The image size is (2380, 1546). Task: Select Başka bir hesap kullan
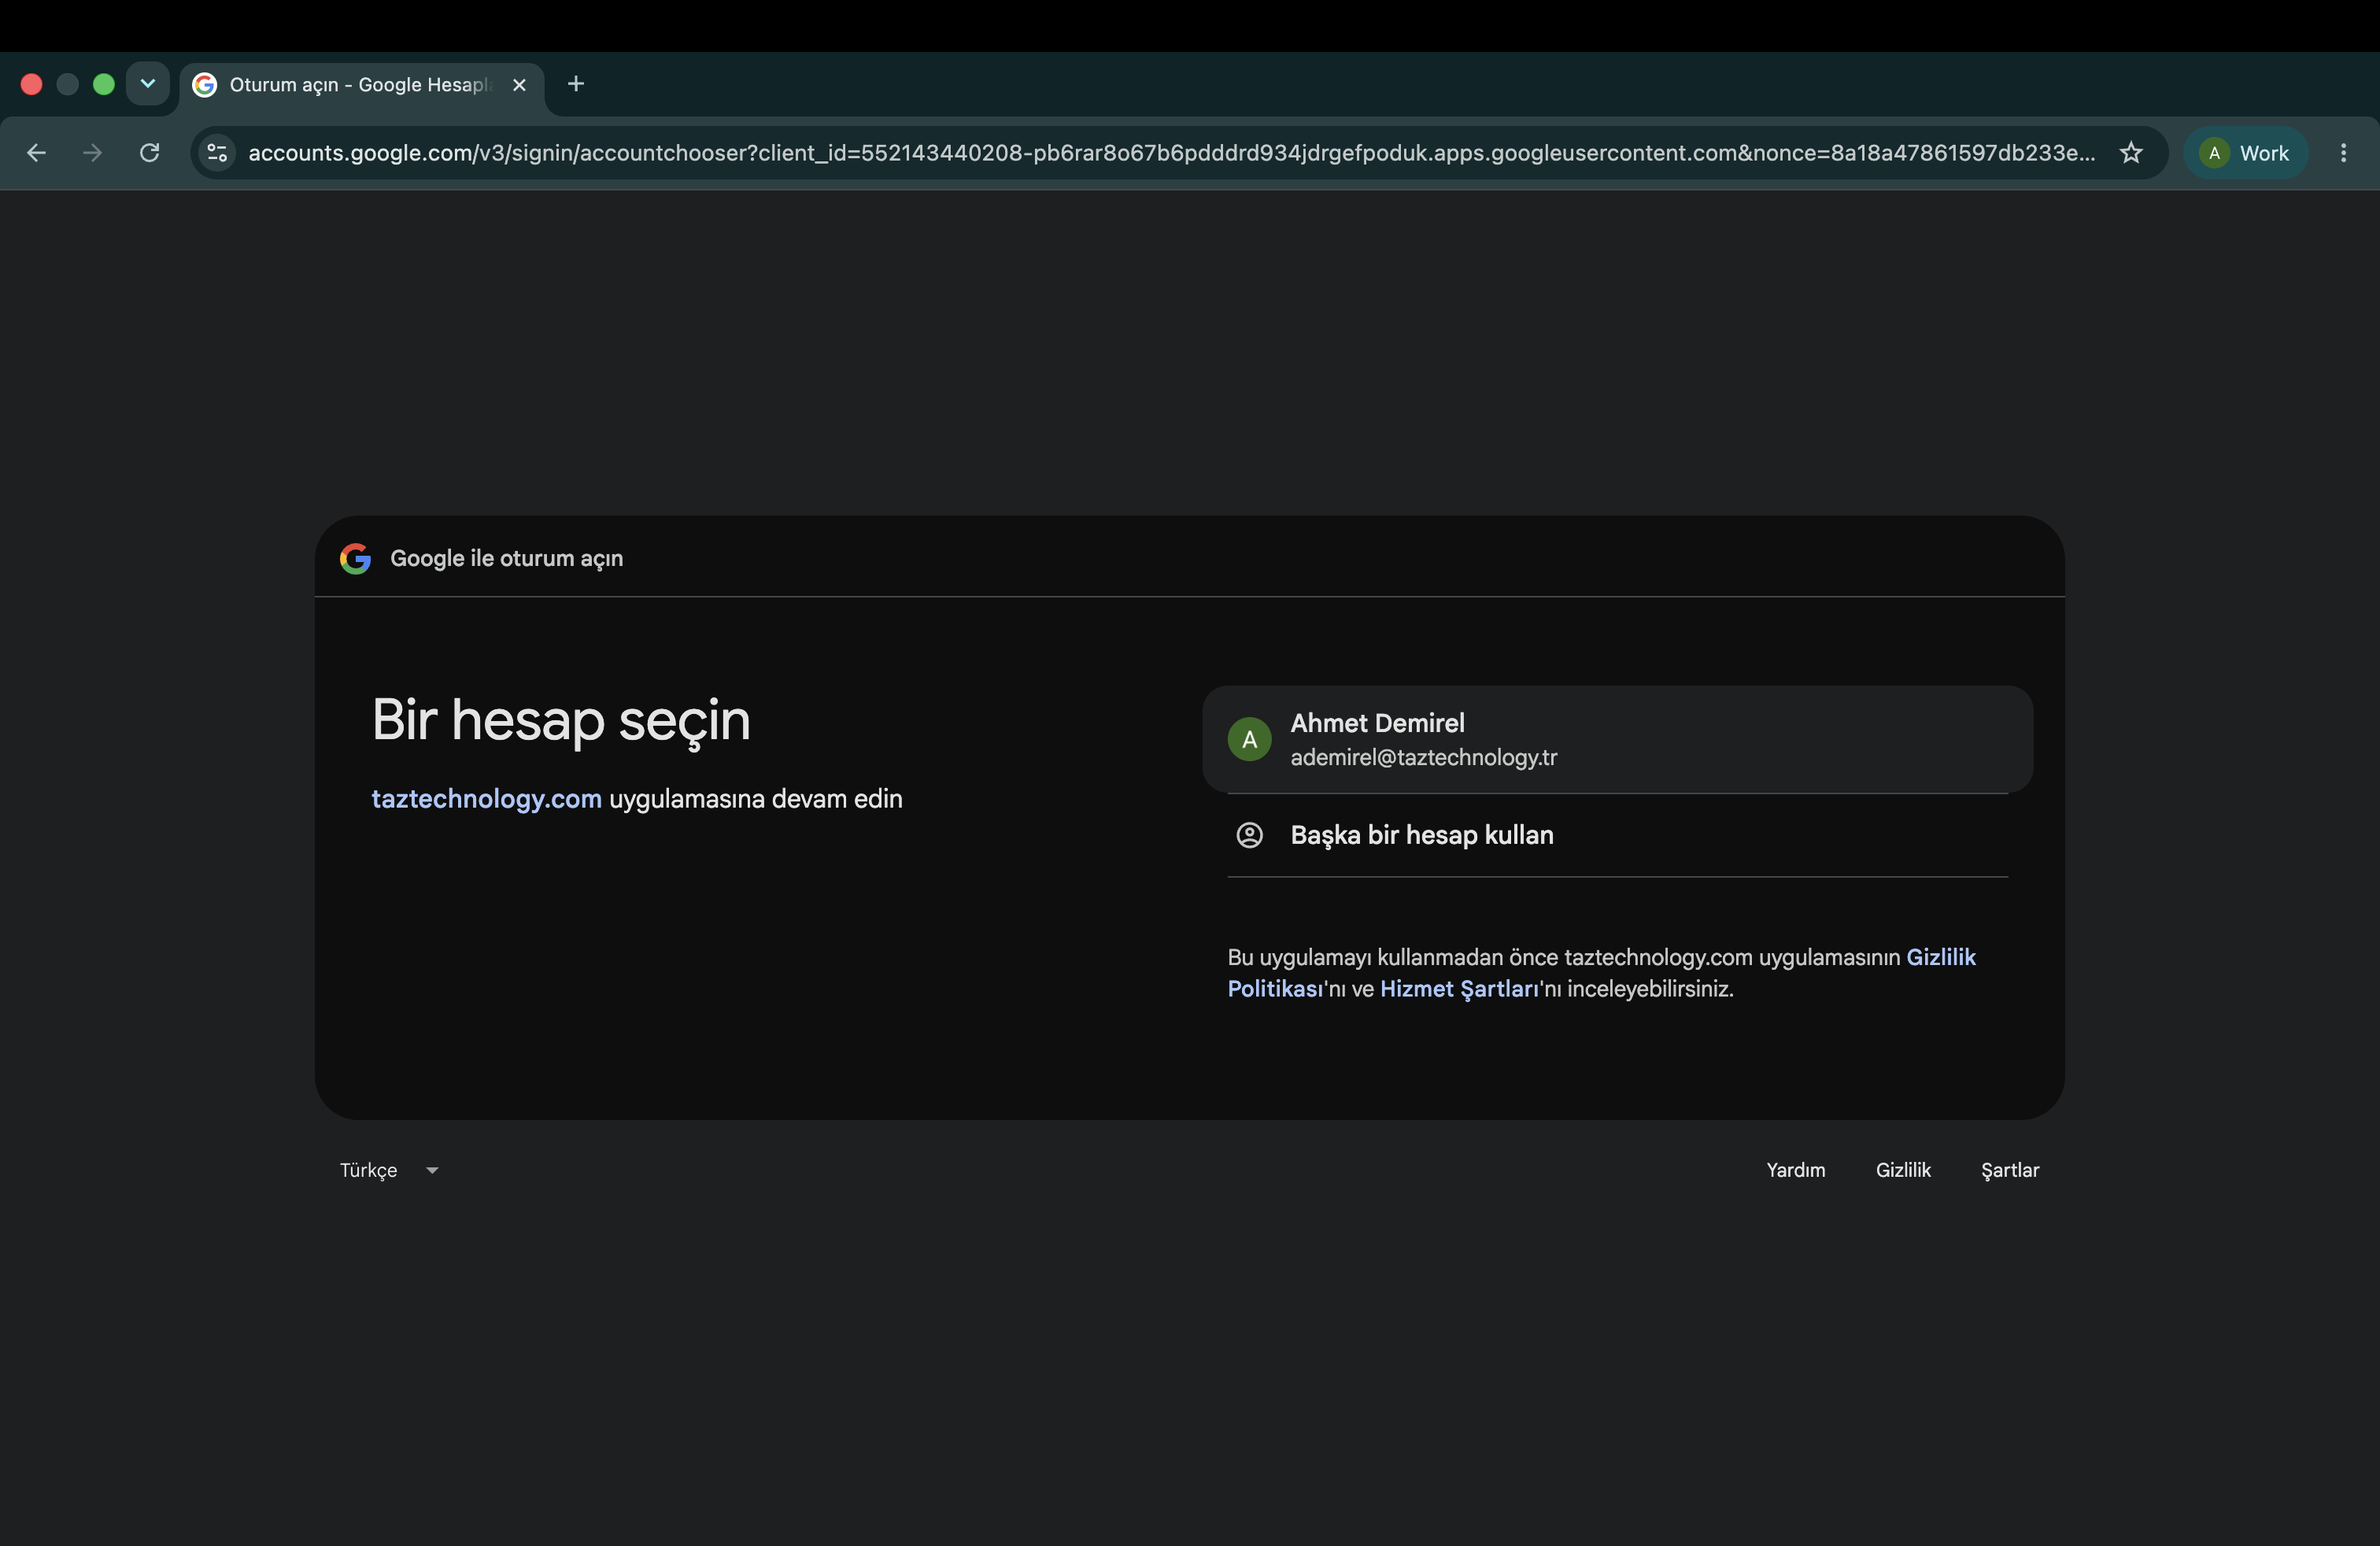[1617, 835]
